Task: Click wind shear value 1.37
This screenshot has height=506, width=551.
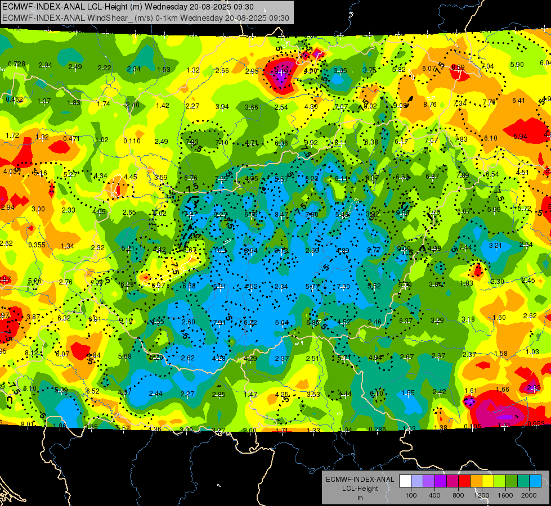Action: pyautogui.click(x=44, y=101)
